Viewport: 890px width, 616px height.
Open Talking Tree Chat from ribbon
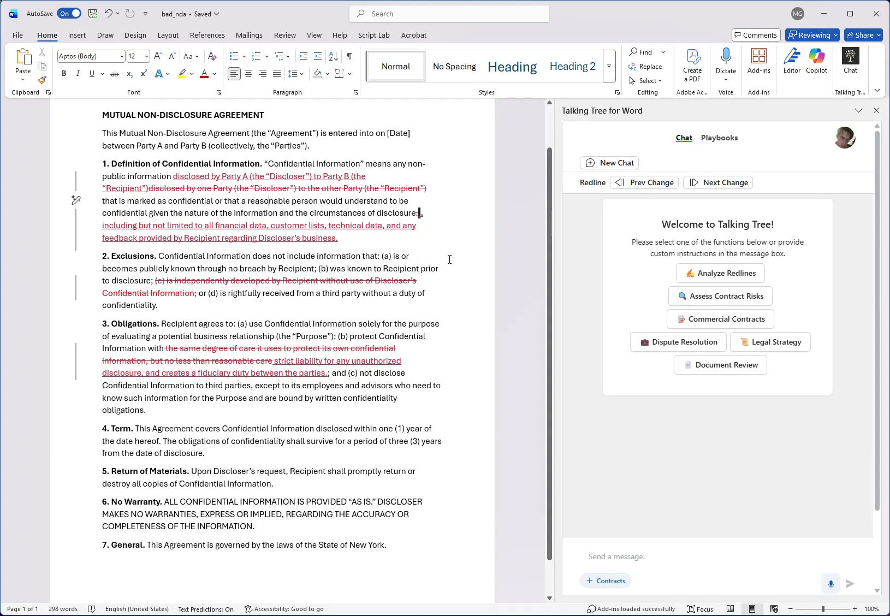[851, 61]
